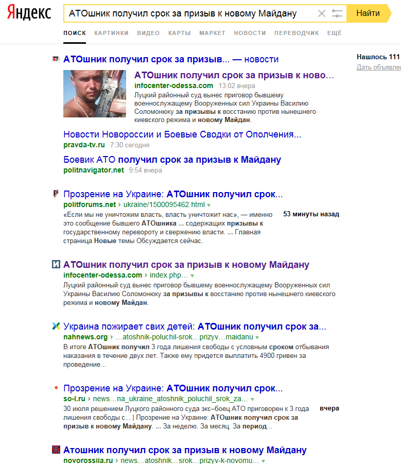Screen dimensions: 401x464
Task: Click the Яндекс logo
Action: tap(29, 12)
